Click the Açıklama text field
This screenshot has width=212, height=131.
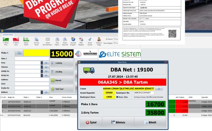(x=32, y=80)
